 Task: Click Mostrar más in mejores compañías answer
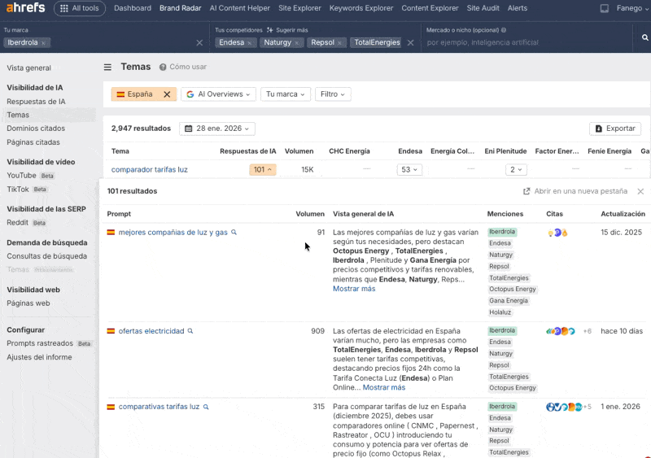point(354,289)
